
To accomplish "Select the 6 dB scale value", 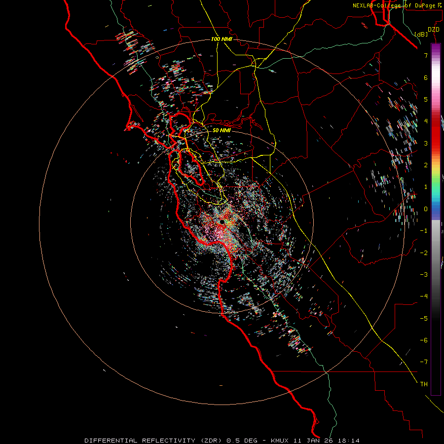I will point(426,77).
